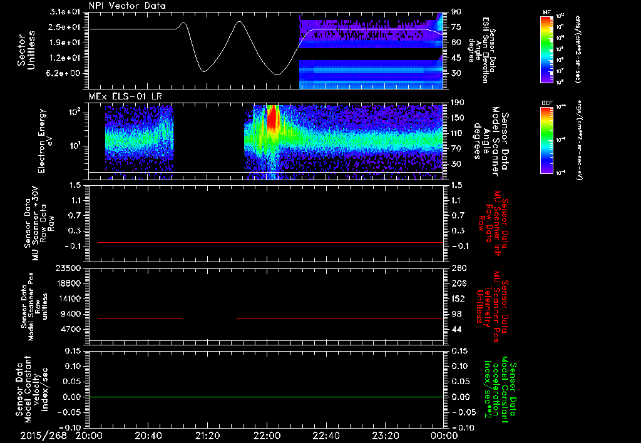Click the 2015/268 date label
Image resolution: width=641 pixels, height=443 pixels.
pos(43,435)
